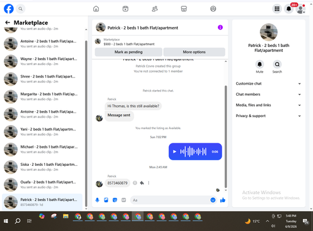Open Siska conversation
313x231 pixels.
[42, 167]
